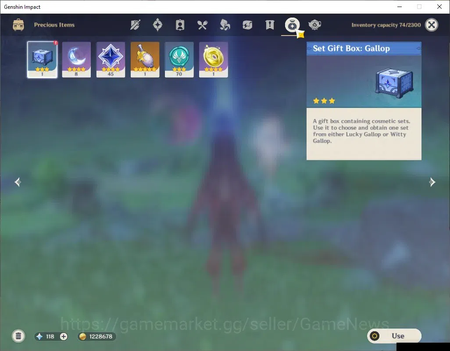
Task: Click the gift box description text
Action: pyautogui.click(x=361, y=131)
